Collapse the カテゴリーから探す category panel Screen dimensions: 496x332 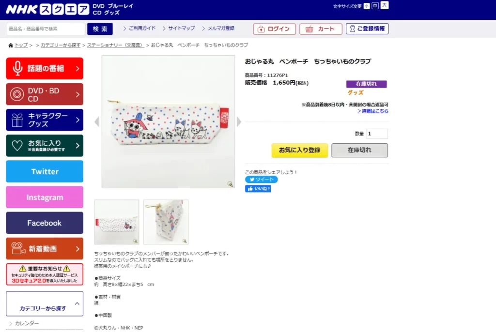point(77,304)
